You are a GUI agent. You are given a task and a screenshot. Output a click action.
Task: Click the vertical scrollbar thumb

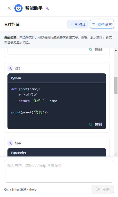coord(116,85)
